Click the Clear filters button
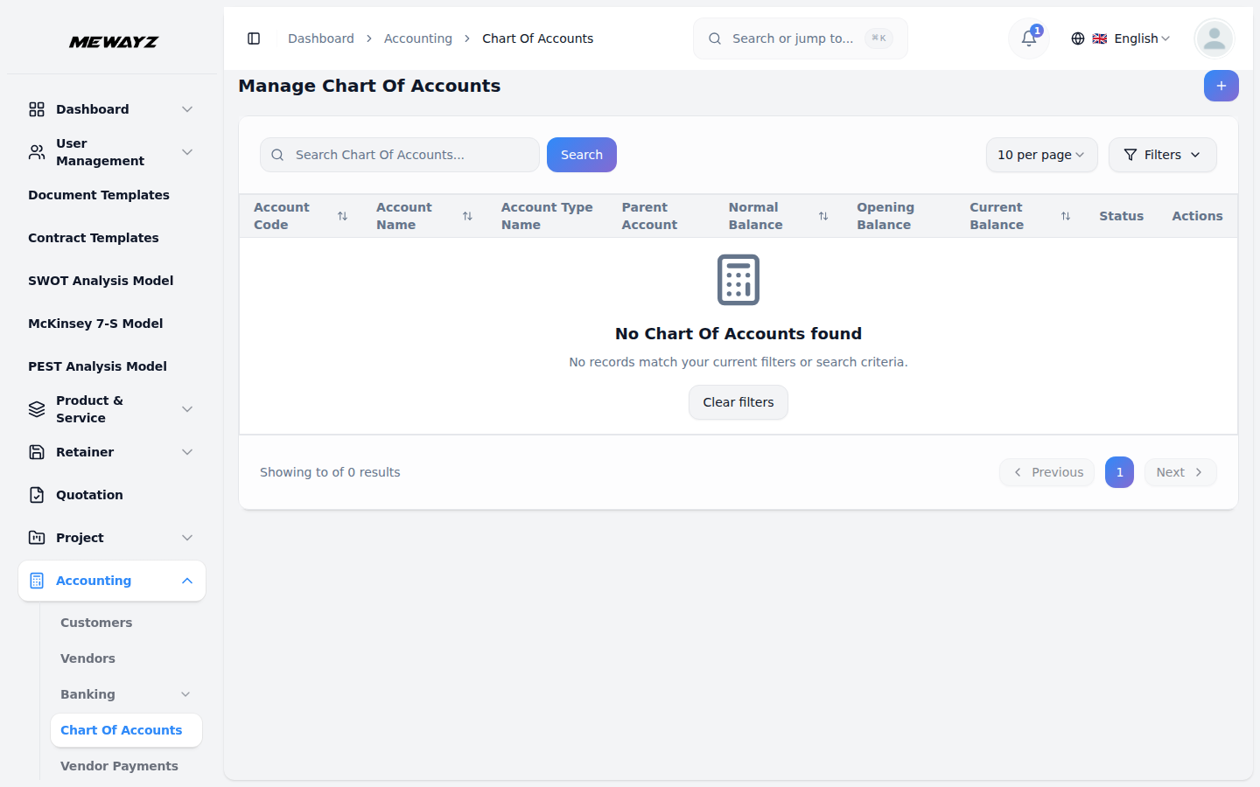Image resolution: width=1260 pixels, height=787 pixels. pos(738,402)
